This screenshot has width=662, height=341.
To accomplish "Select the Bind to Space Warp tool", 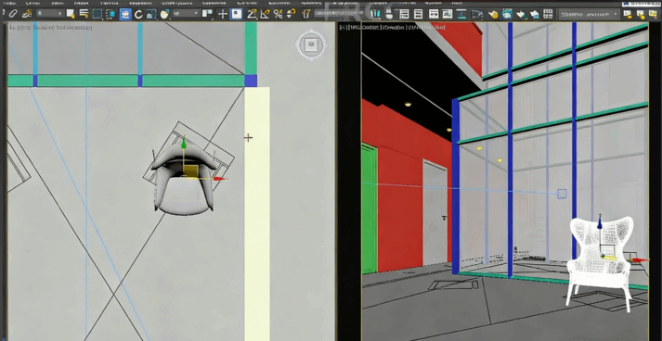I will click(x=27, y=14).
